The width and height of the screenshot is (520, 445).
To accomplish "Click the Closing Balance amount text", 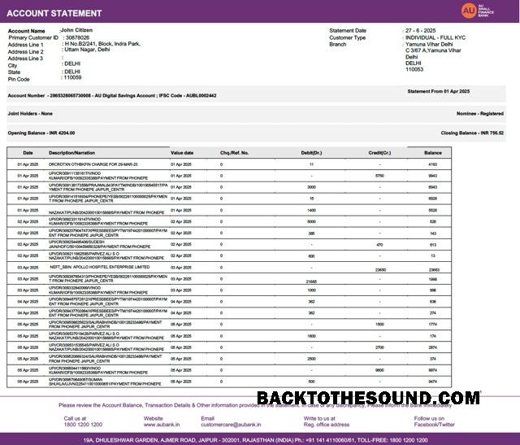I will coord(472,133).
